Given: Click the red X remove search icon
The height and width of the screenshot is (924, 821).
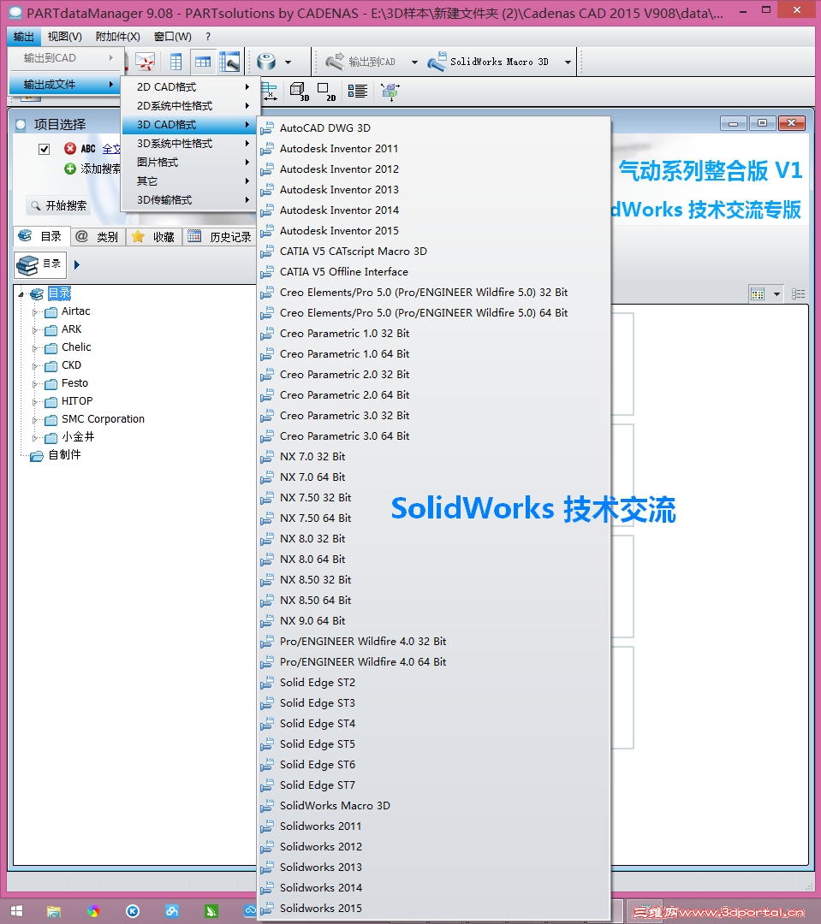Looking at the screenshot, I should click(x=70, y=149).
